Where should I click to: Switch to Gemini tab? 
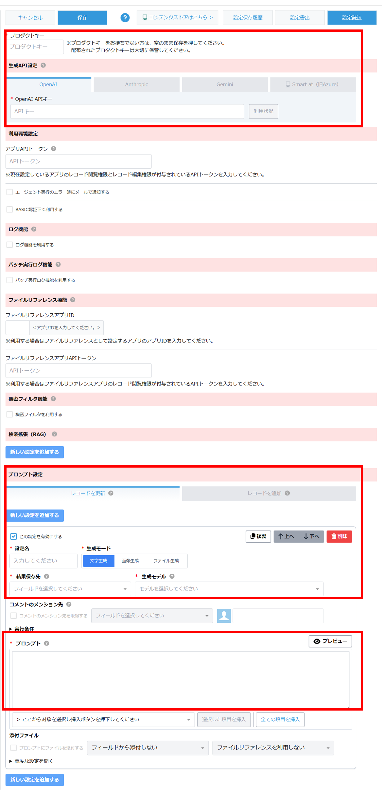pyautogui.click(x=225, y=84)
